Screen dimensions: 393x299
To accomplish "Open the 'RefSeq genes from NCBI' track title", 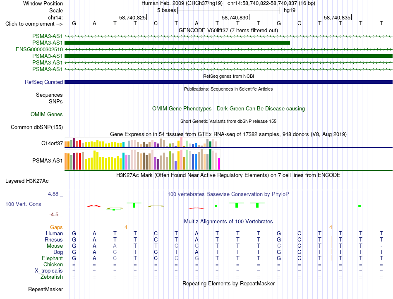I will [x=228, y=76].
